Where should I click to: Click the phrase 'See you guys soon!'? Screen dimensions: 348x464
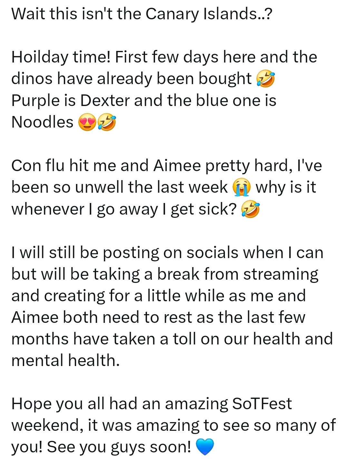[x=119, y=448]
